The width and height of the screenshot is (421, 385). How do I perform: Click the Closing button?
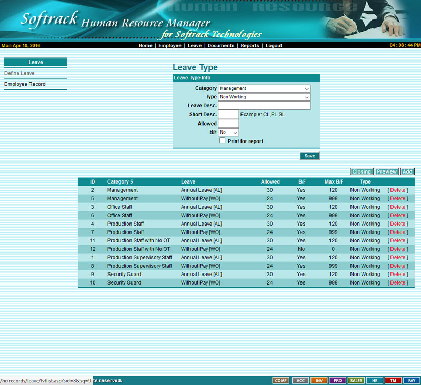coord(362,171)
